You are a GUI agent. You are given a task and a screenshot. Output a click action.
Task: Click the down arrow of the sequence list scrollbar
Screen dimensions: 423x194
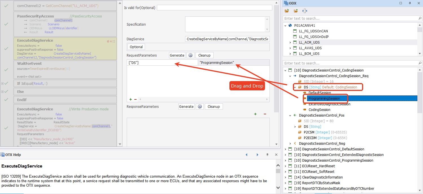(x=120, y=144)
